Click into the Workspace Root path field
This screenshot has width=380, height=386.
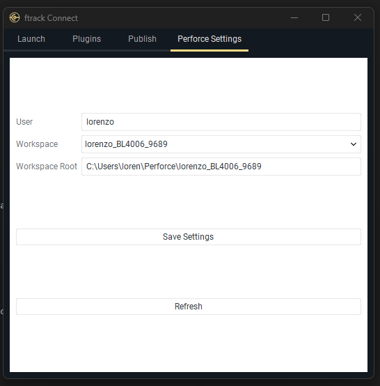221,167
